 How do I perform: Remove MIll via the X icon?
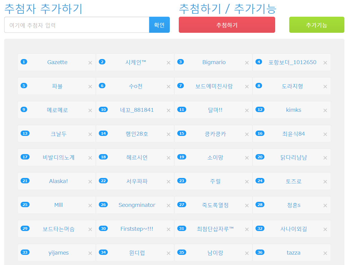(x=90, y=206)
